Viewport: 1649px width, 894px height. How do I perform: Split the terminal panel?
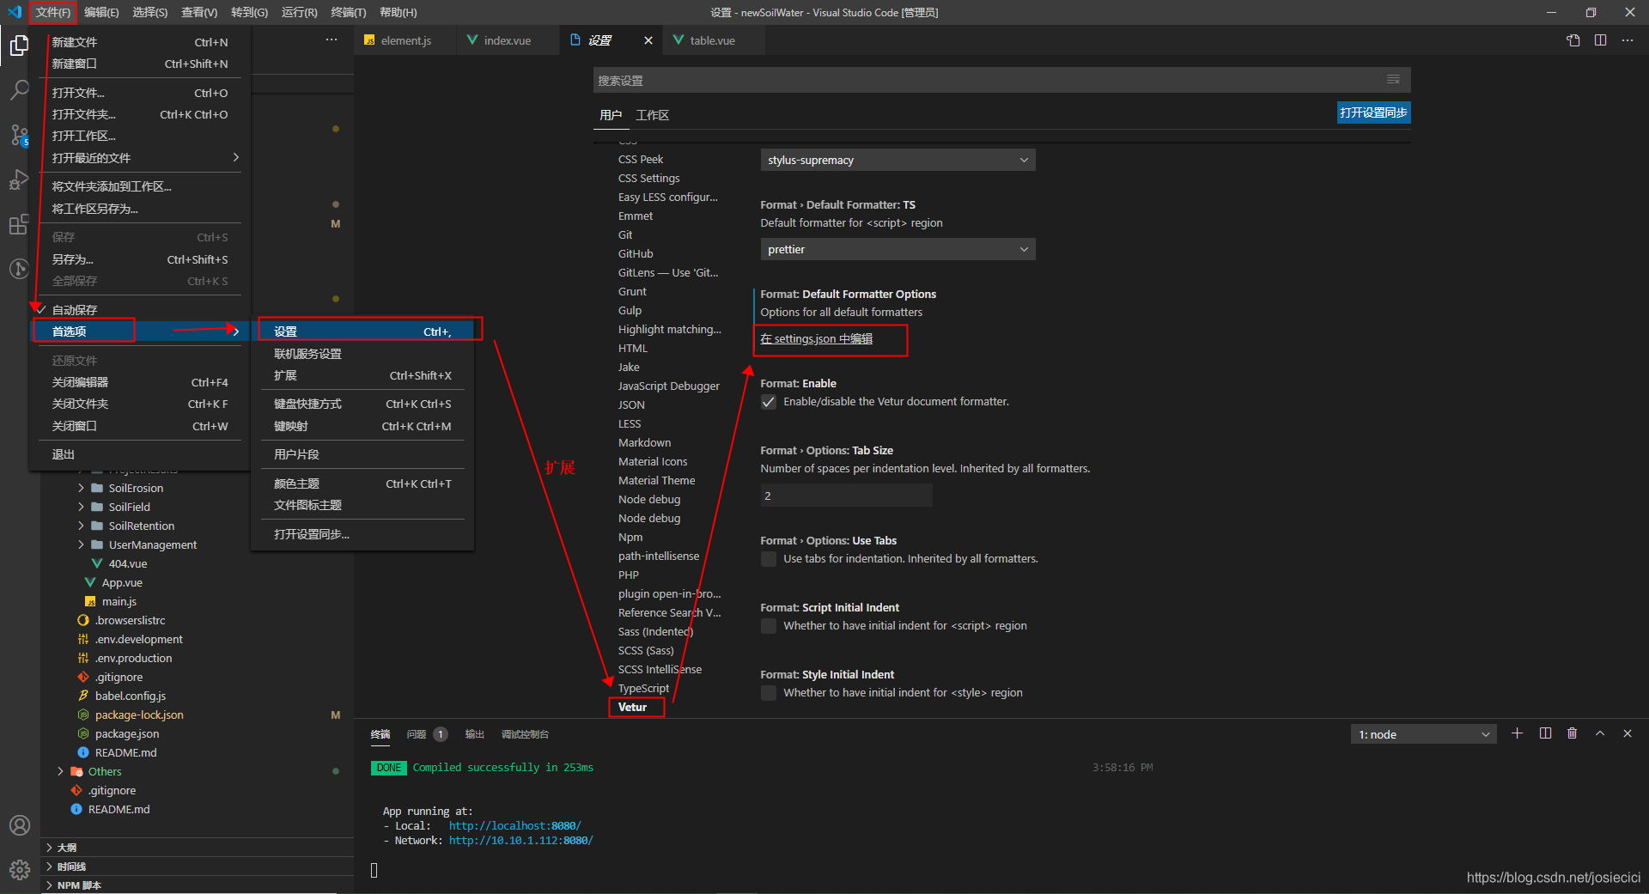(1545, 733)
